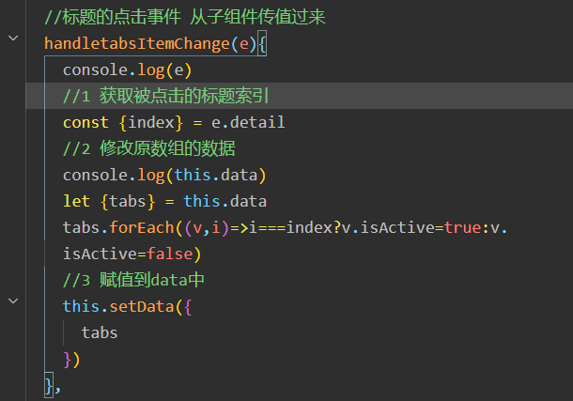Screen dimensions: 573x401
Task: Click tabs inside the setData object
Action: (x=100, y=332)
